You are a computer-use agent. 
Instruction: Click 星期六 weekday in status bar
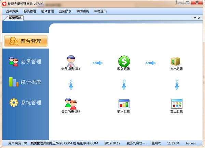[x=156, y=143]
